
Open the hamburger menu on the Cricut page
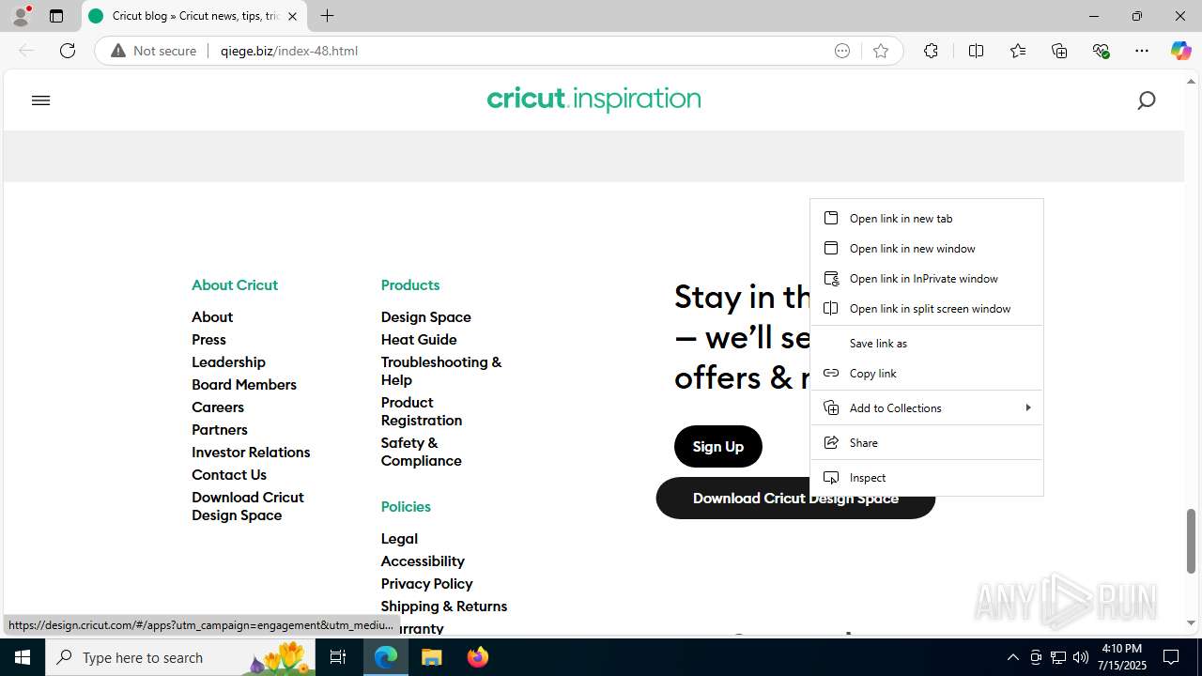40,100
